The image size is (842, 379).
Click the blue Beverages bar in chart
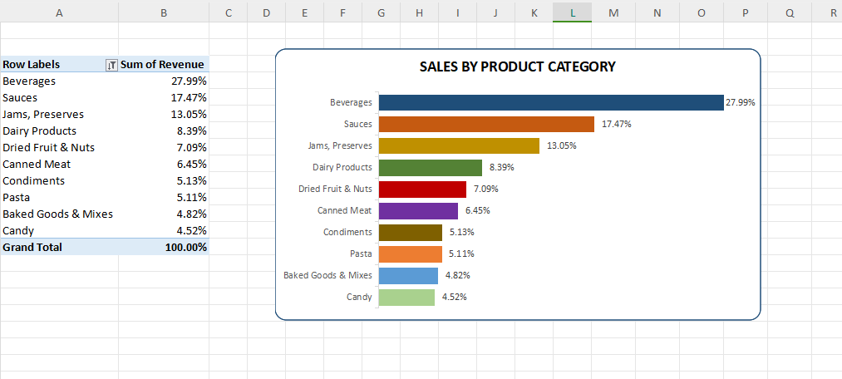550,102
